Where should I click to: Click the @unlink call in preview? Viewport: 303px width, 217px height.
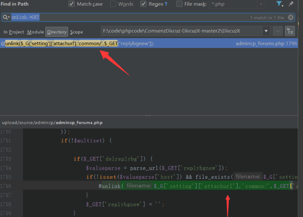click(109, 186)
